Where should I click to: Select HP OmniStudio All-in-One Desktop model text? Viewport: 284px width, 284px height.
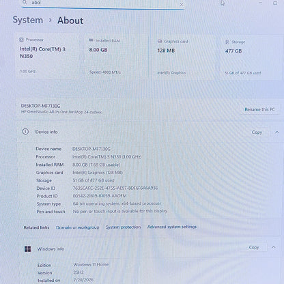click(61, 112)
